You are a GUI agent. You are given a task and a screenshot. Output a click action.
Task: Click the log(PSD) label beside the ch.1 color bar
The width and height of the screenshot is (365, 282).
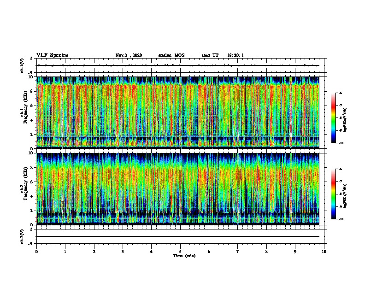coord(345,120)
